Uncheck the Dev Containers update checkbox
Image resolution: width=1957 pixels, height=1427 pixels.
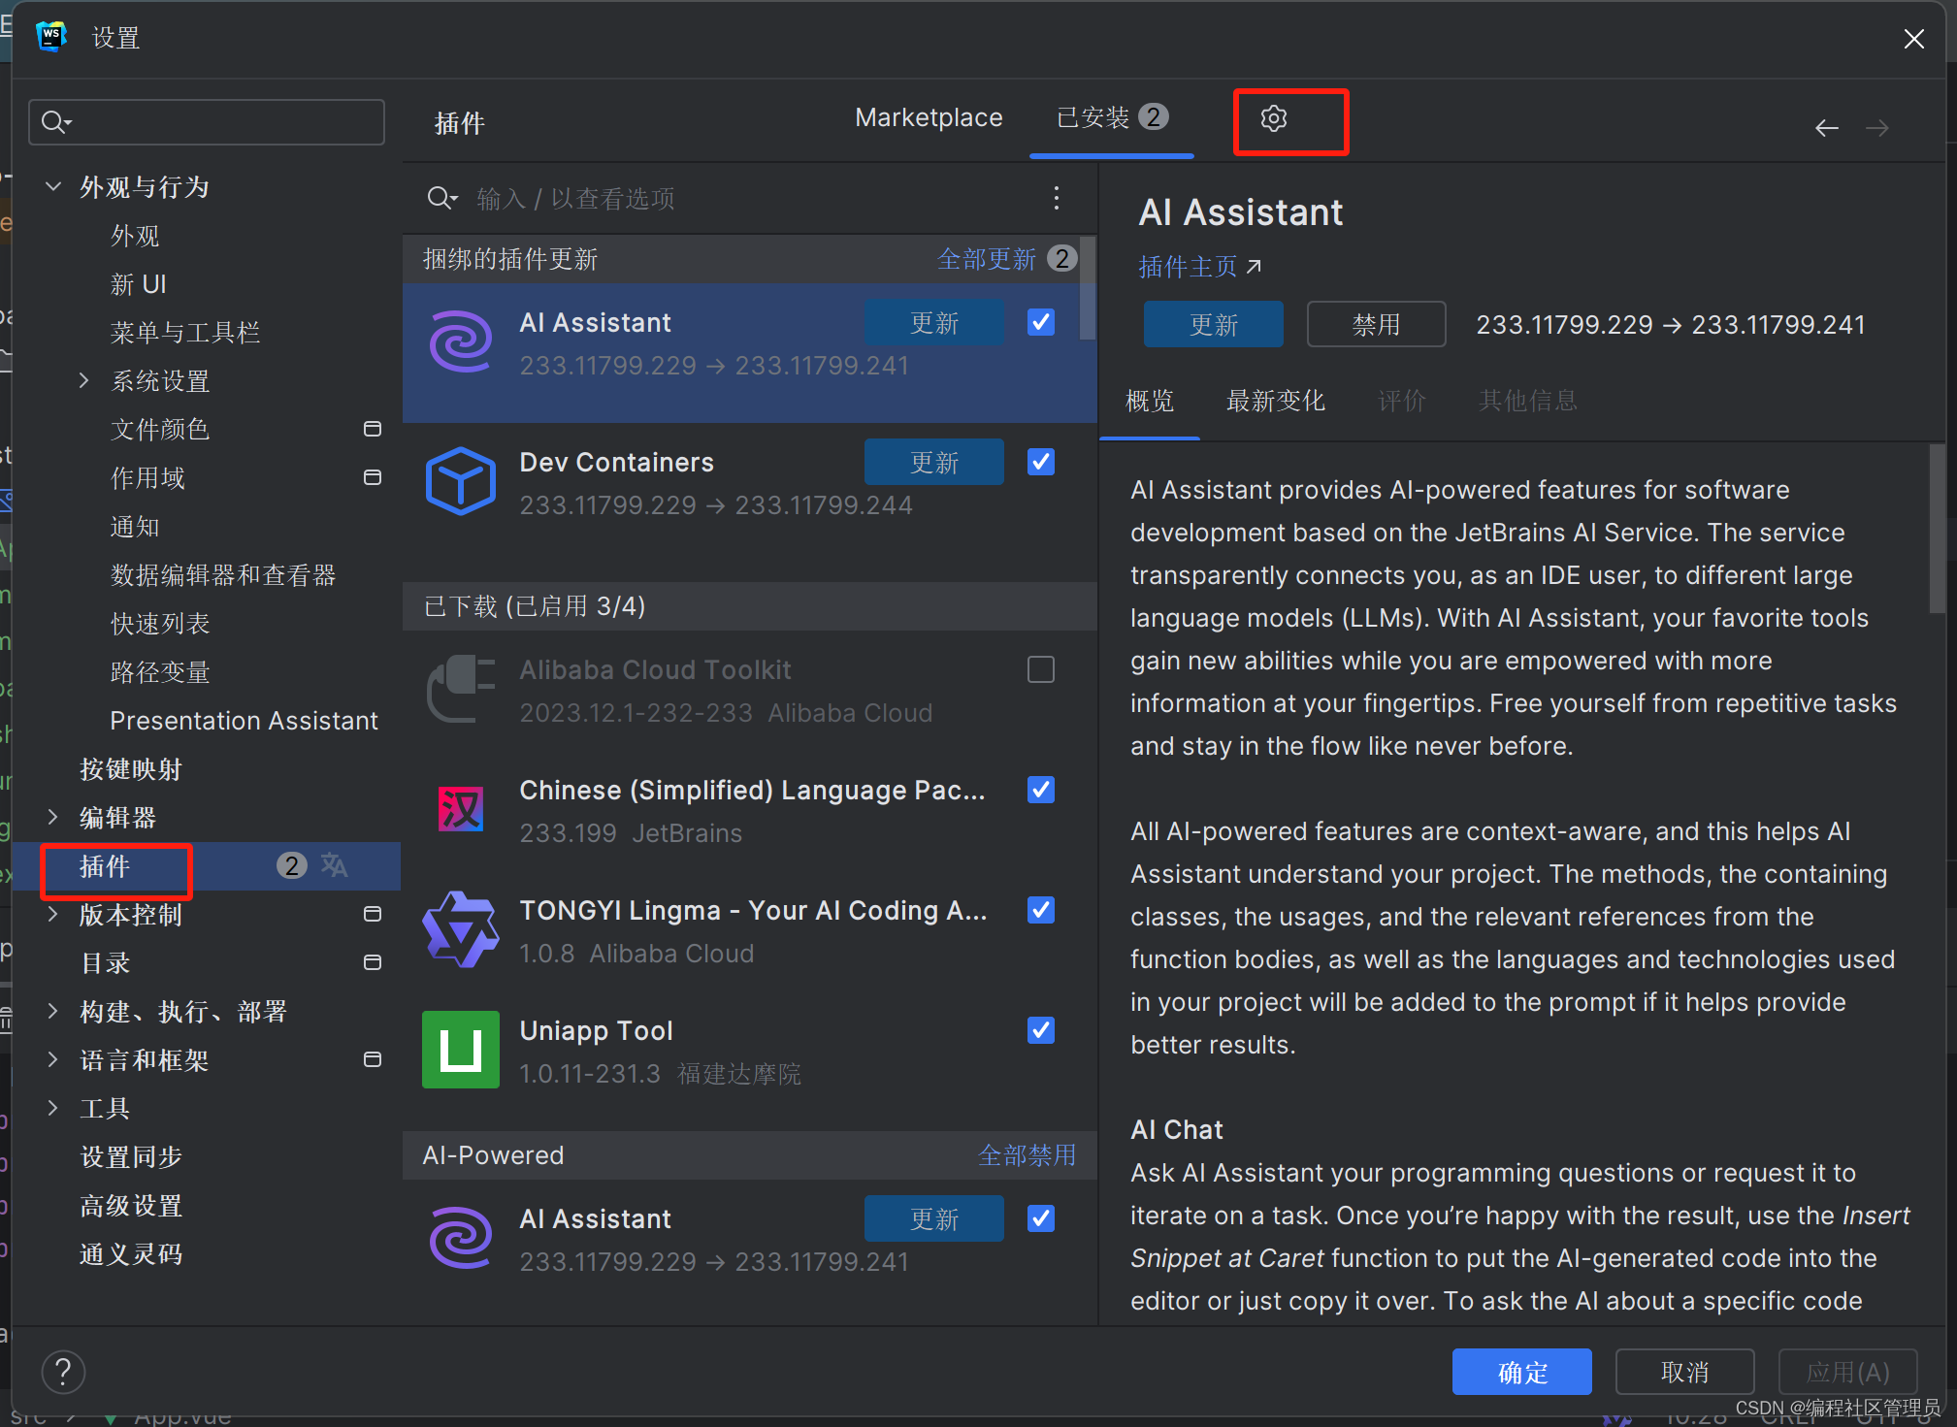click(1039, 462)
